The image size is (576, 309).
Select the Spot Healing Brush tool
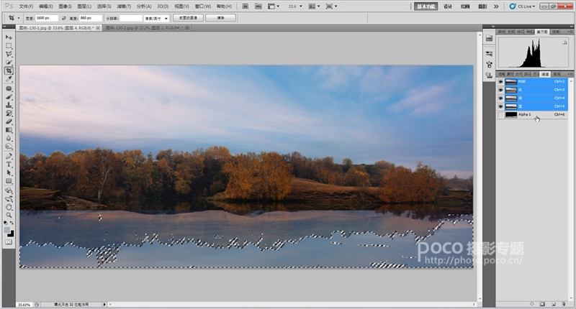click(x=9, y=88)
